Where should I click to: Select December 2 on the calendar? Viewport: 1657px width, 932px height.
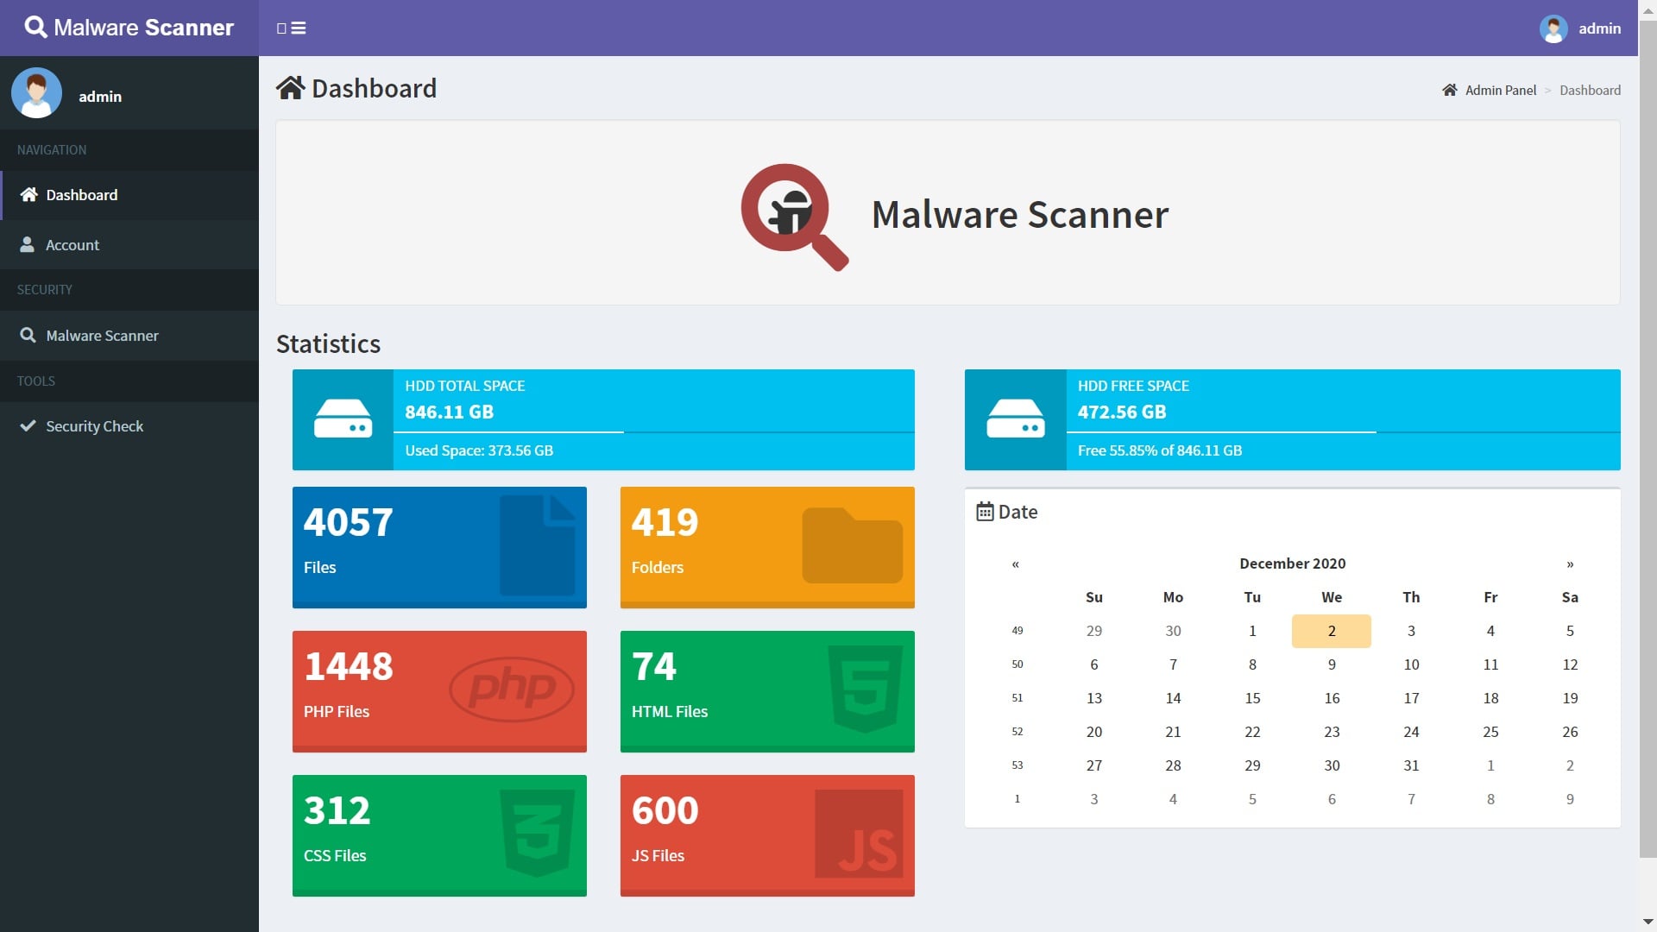point(1331,631)
